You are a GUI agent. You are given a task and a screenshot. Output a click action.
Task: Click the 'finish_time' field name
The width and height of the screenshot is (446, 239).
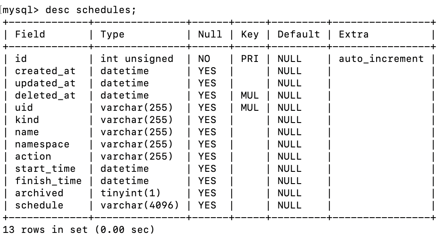tap(48, 181)
